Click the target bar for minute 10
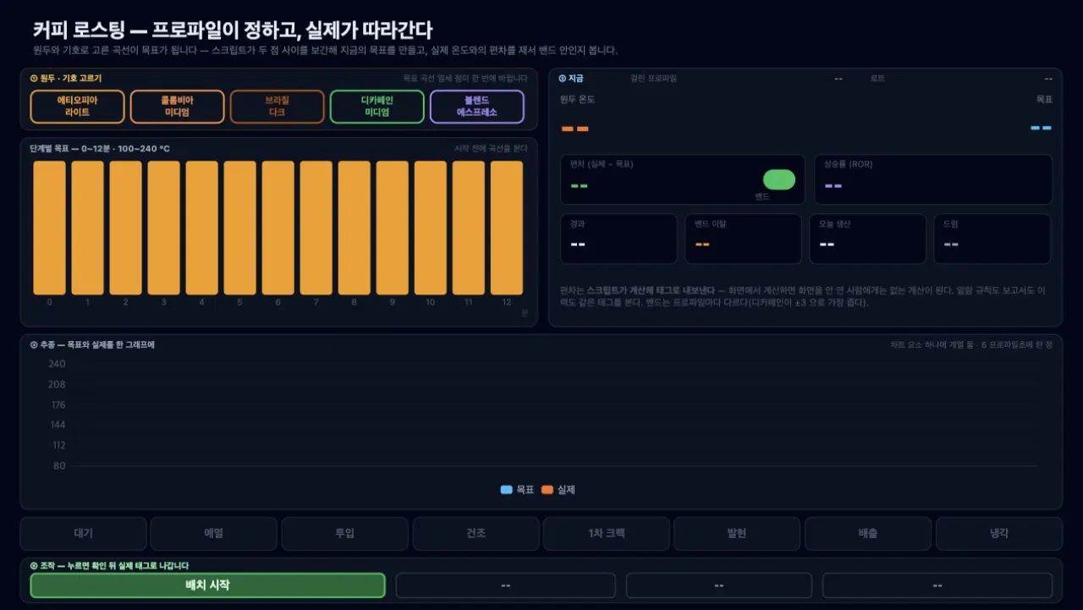 (430, 228)
